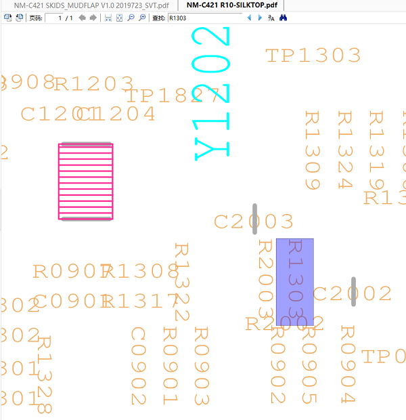Zoom out with the minus magnifier

131,18
